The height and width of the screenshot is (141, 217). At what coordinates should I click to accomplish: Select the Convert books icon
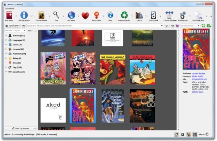coord(41,15)
